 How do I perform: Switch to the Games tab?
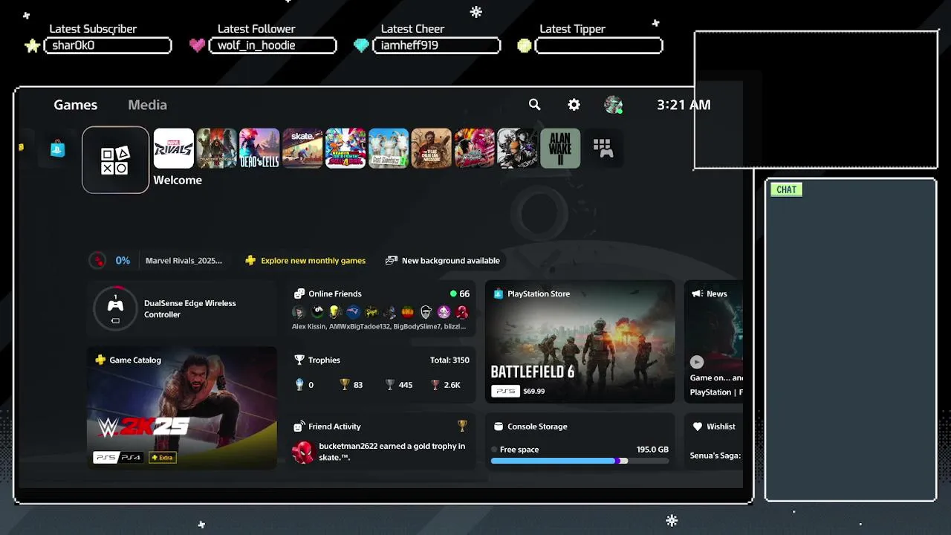75,105
